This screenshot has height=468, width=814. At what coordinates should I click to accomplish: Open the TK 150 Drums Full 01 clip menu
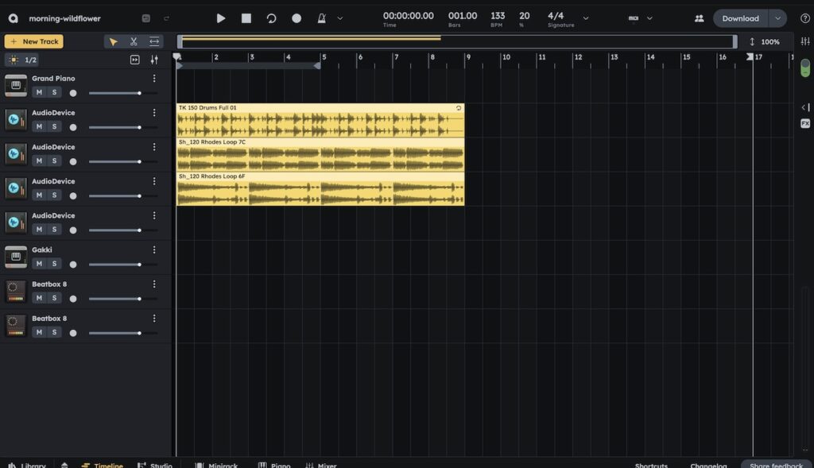pyautogui.click(x=458, y=107)
